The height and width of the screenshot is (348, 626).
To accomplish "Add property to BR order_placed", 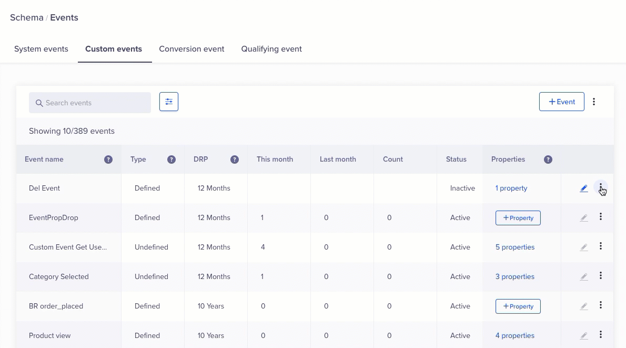I will 518,306.
